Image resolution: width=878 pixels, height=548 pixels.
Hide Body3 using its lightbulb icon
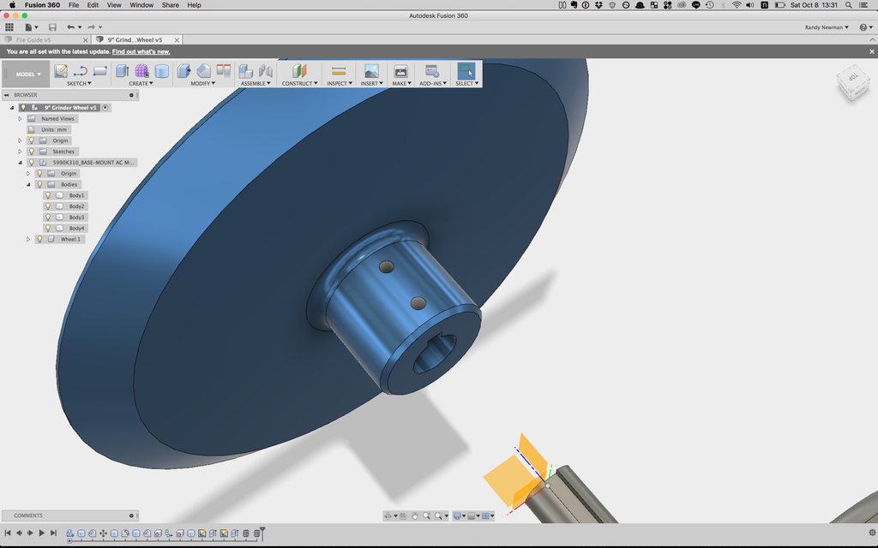[49, 217]
